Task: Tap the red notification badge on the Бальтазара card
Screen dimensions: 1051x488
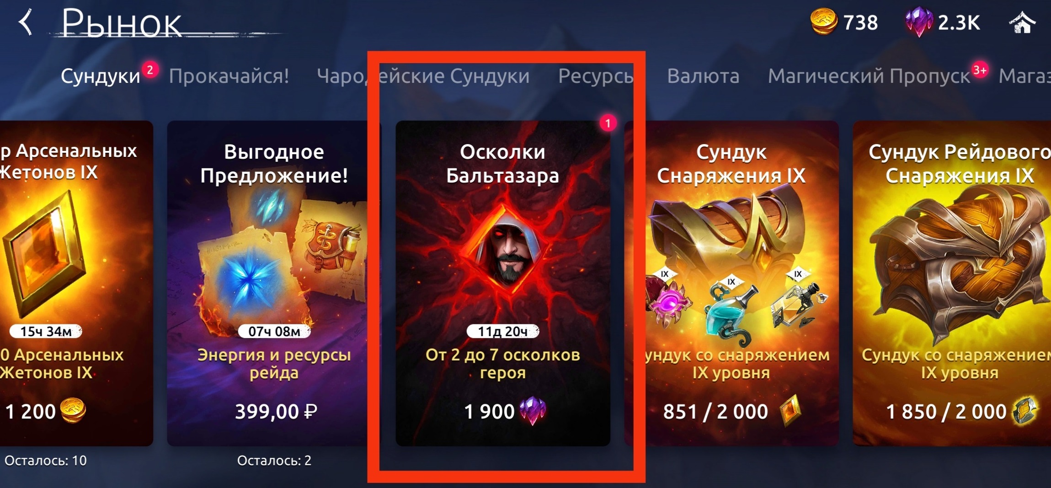Action: tap(608, 123)
